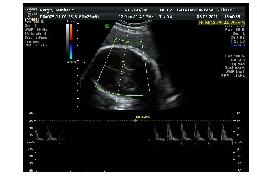This screenshot has width=257, height=193.
Task: Click the MI 1.2 value
Action: 166,10
